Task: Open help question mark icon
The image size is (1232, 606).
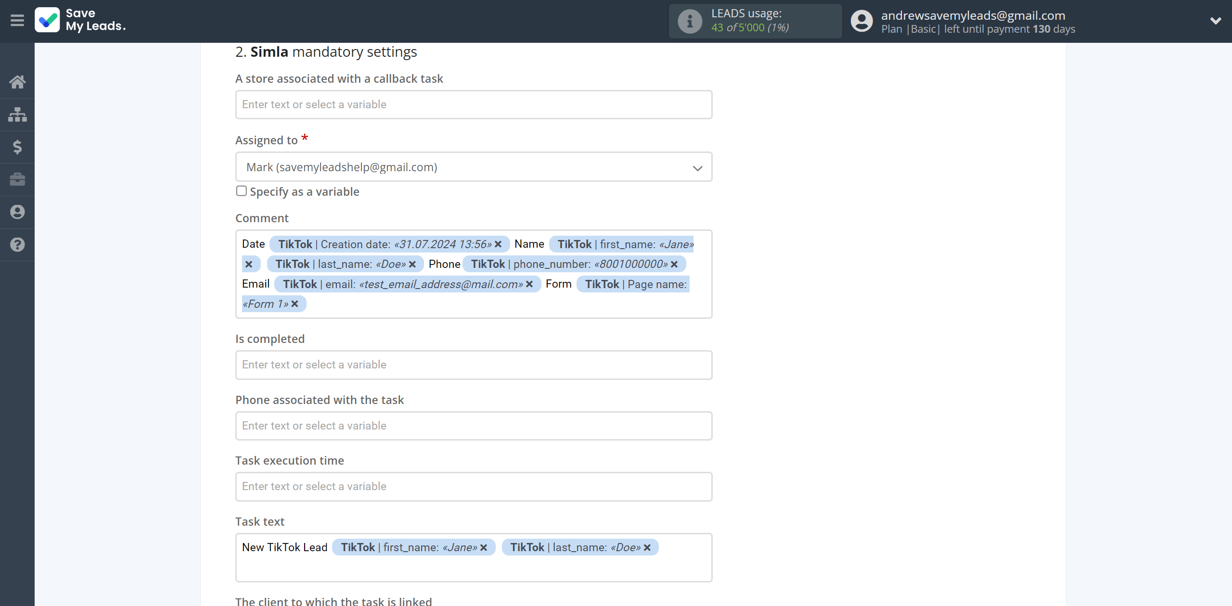Action: [x=17, y=244]
